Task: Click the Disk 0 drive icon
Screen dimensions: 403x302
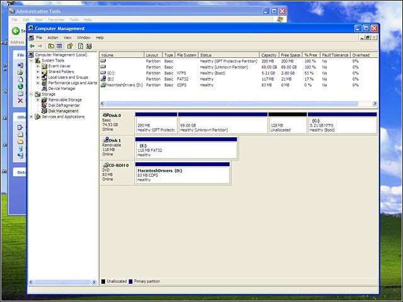Action: point(105,115)
